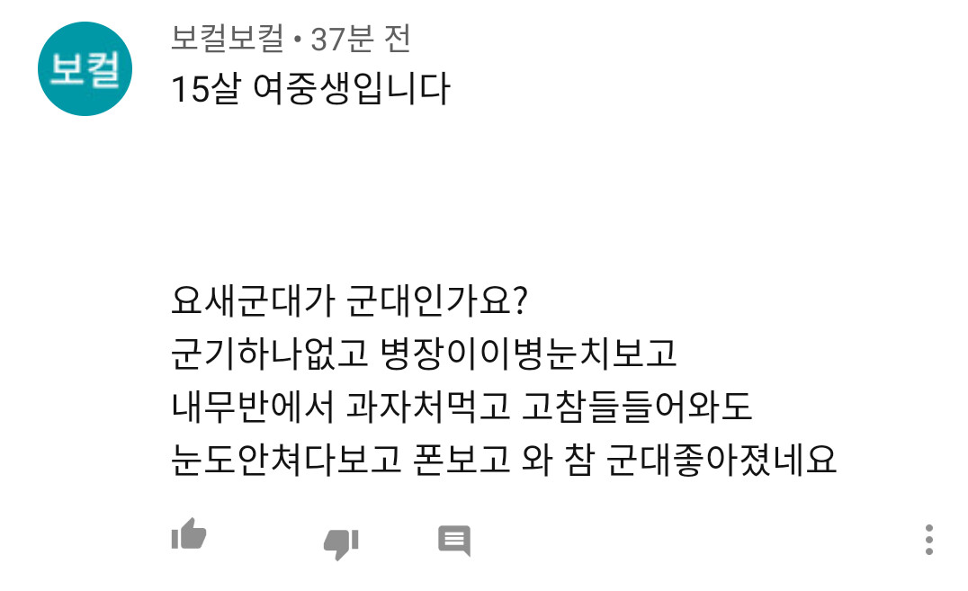
Task: Click the word 고참들들어와도 in the comment
Action: [636, 407]
